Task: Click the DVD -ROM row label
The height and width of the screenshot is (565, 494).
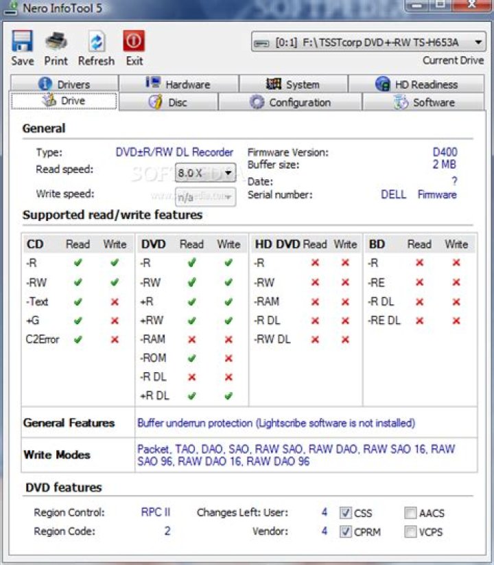Action: point(153,358)
